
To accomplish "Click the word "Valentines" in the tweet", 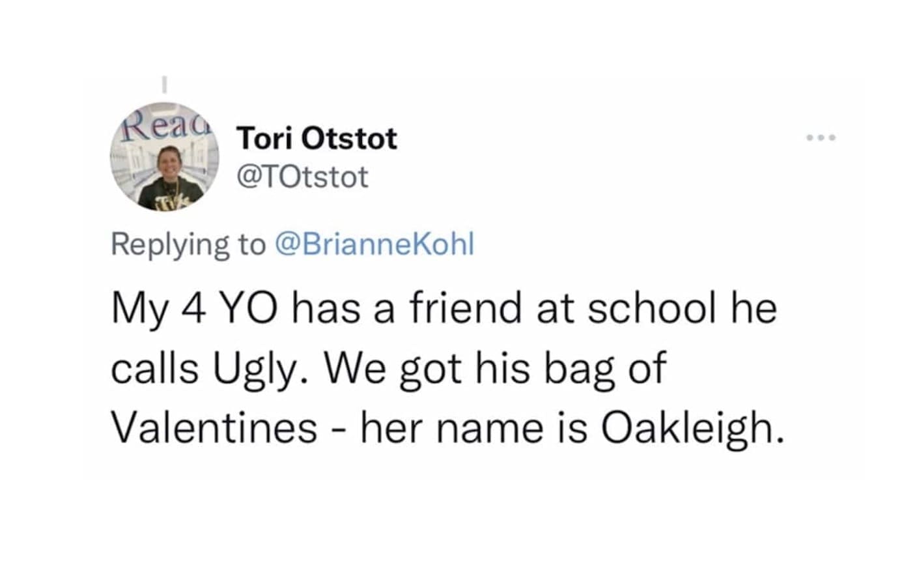I will pos(214,429).
